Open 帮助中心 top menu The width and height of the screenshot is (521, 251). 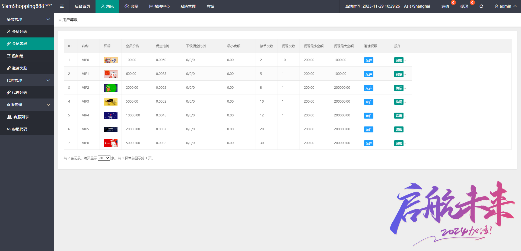pyautogui.click(x=159, y=6)
